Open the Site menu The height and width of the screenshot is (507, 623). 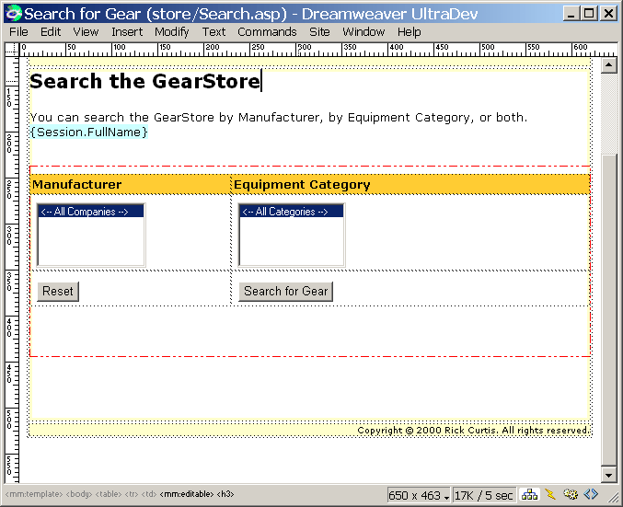pos(319,31)
